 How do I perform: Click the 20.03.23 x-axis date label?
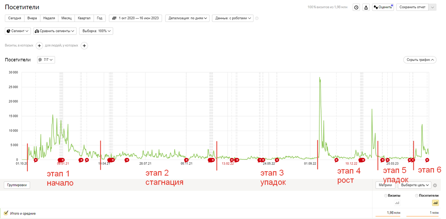(x=392, y=163)
